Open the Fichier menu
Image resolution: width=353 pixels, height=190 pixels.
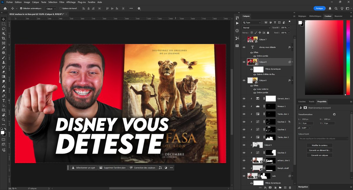9,2
